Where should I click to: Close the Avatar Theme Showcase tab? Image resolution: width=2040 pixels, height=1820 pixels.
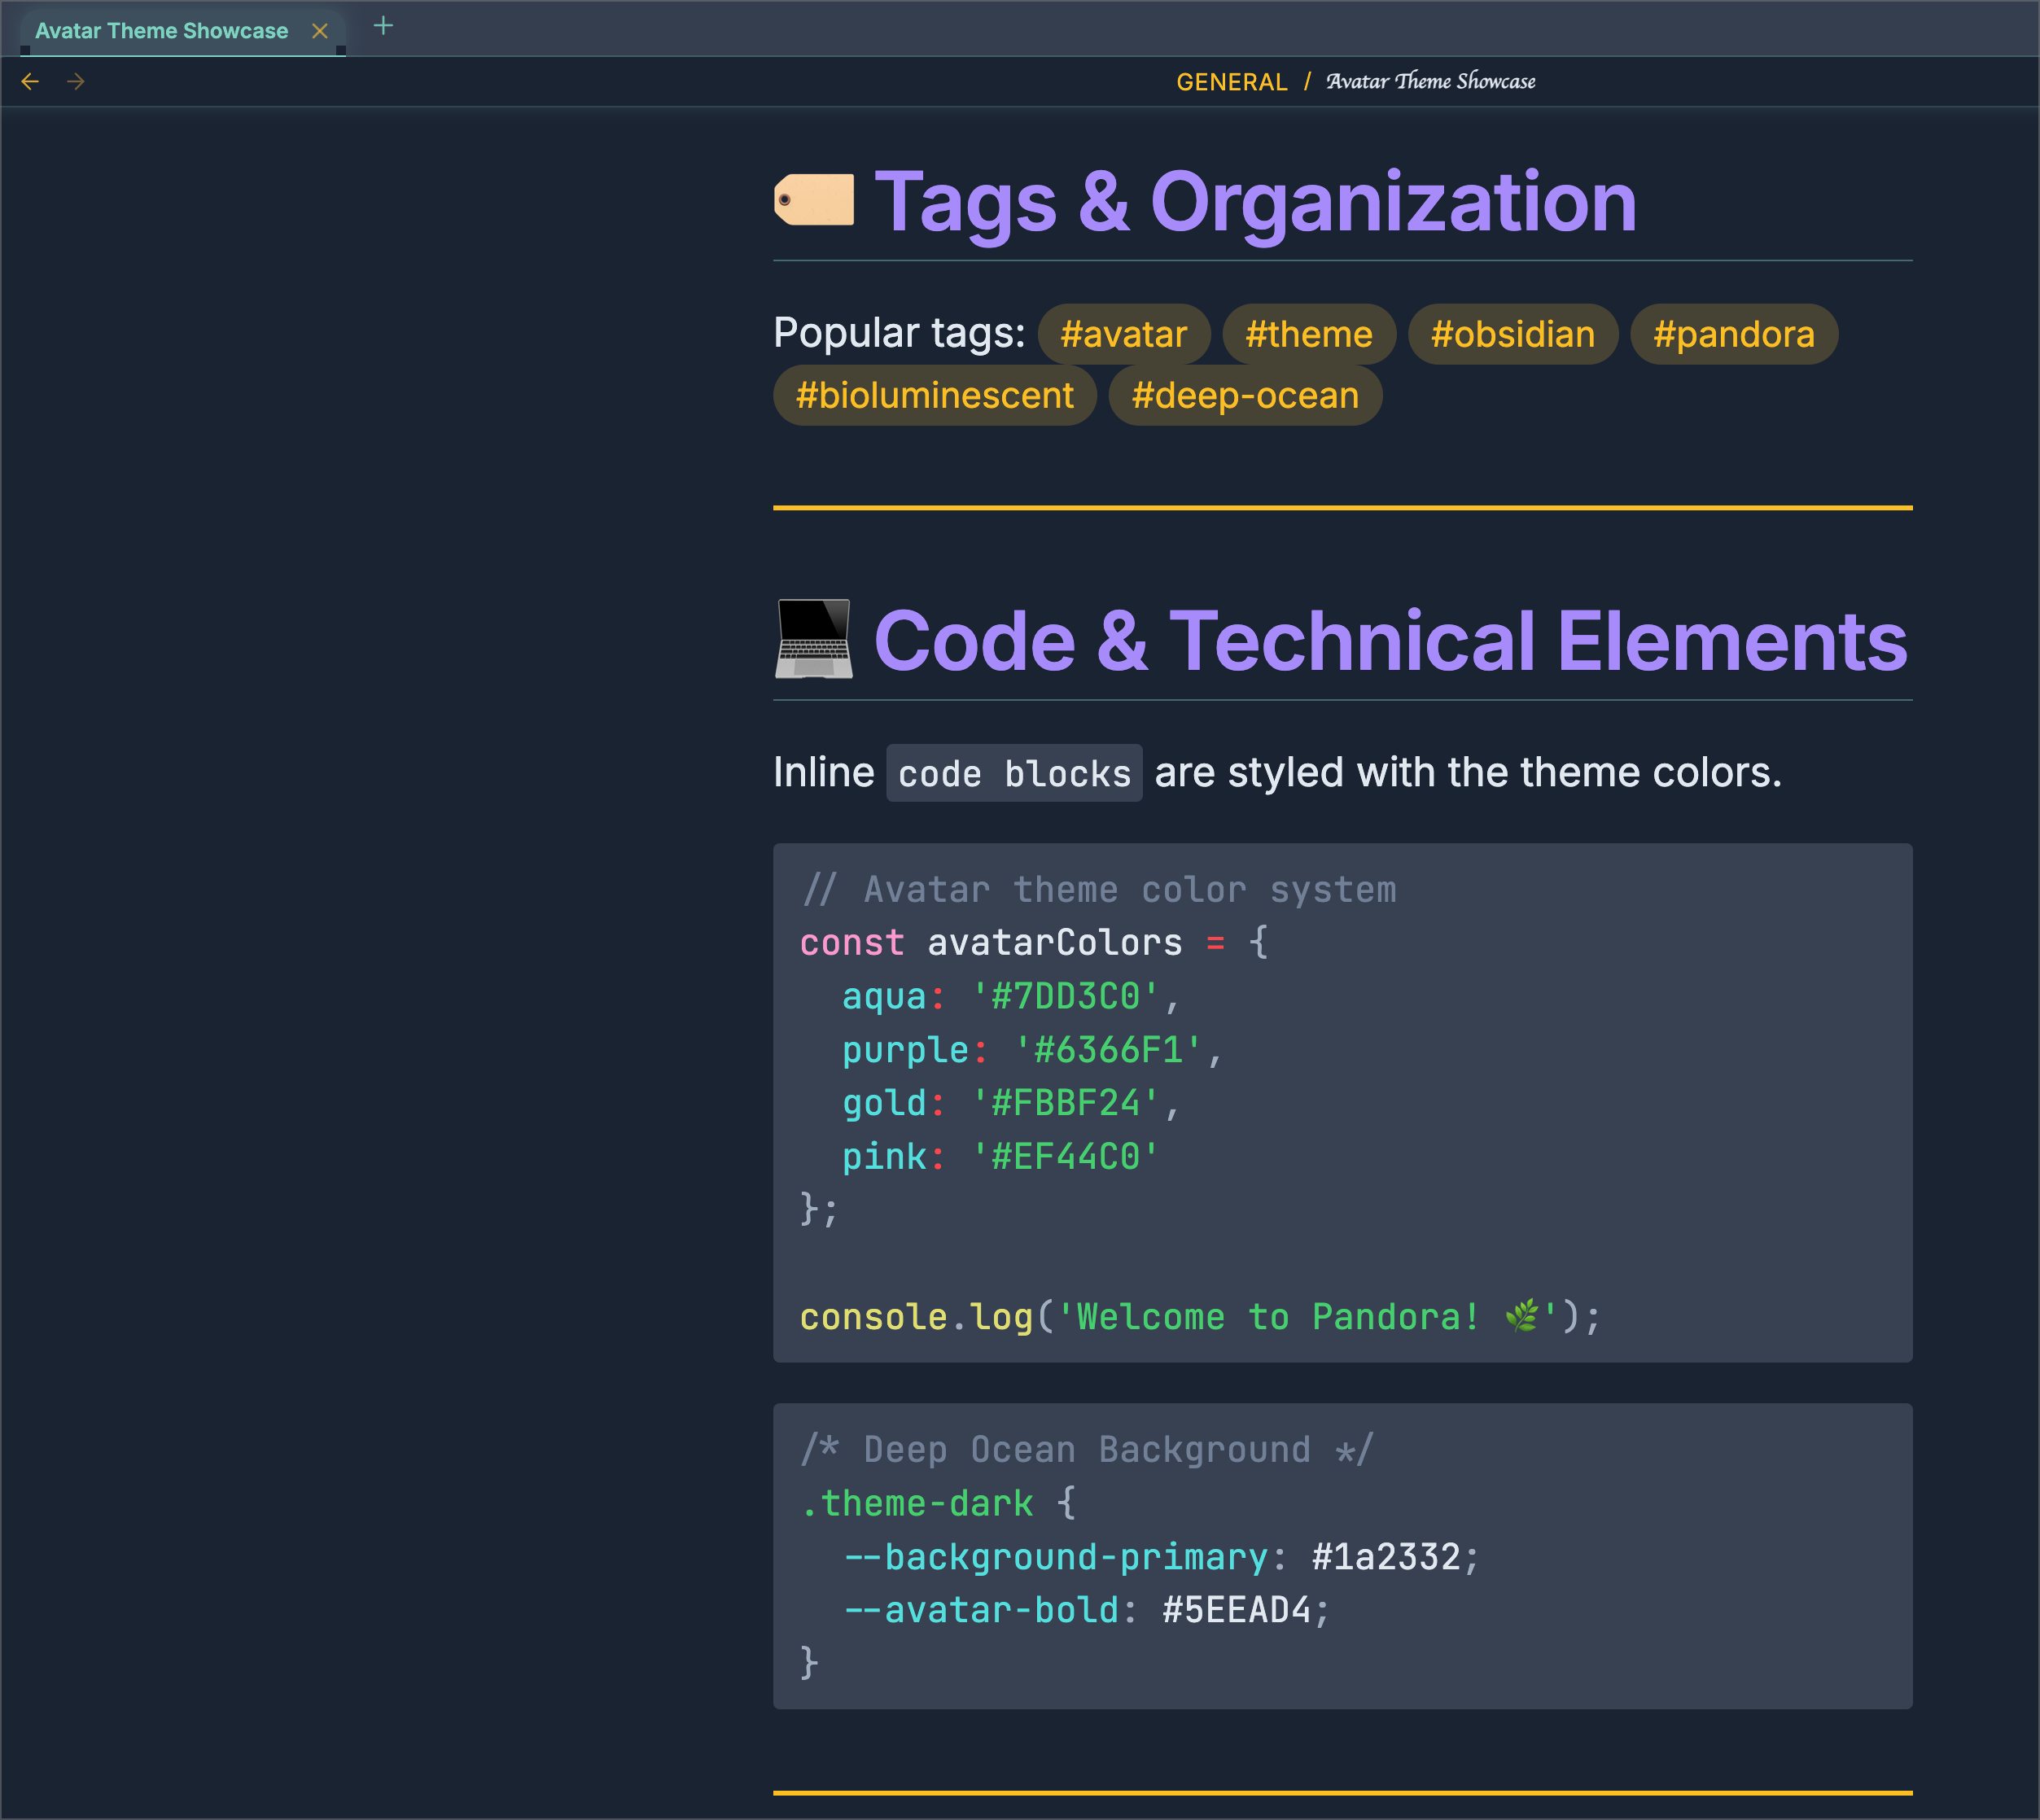coord(320,31)
